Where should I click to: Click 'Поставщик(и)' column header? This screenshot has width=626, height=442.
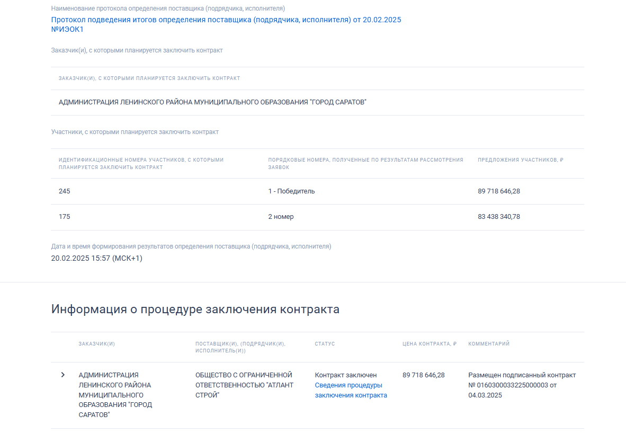click(x=240, y=347)
